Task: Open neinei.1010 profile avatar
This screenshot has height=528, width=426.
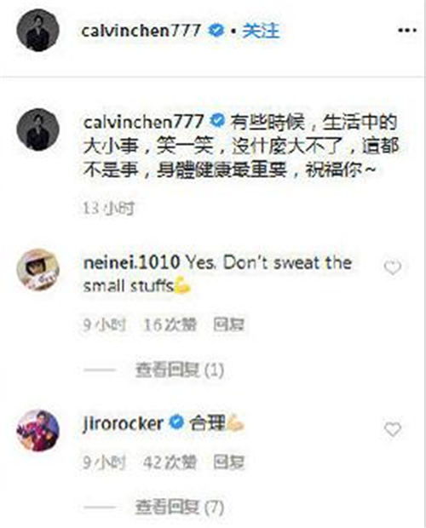Action: click(x=37, y=270)
